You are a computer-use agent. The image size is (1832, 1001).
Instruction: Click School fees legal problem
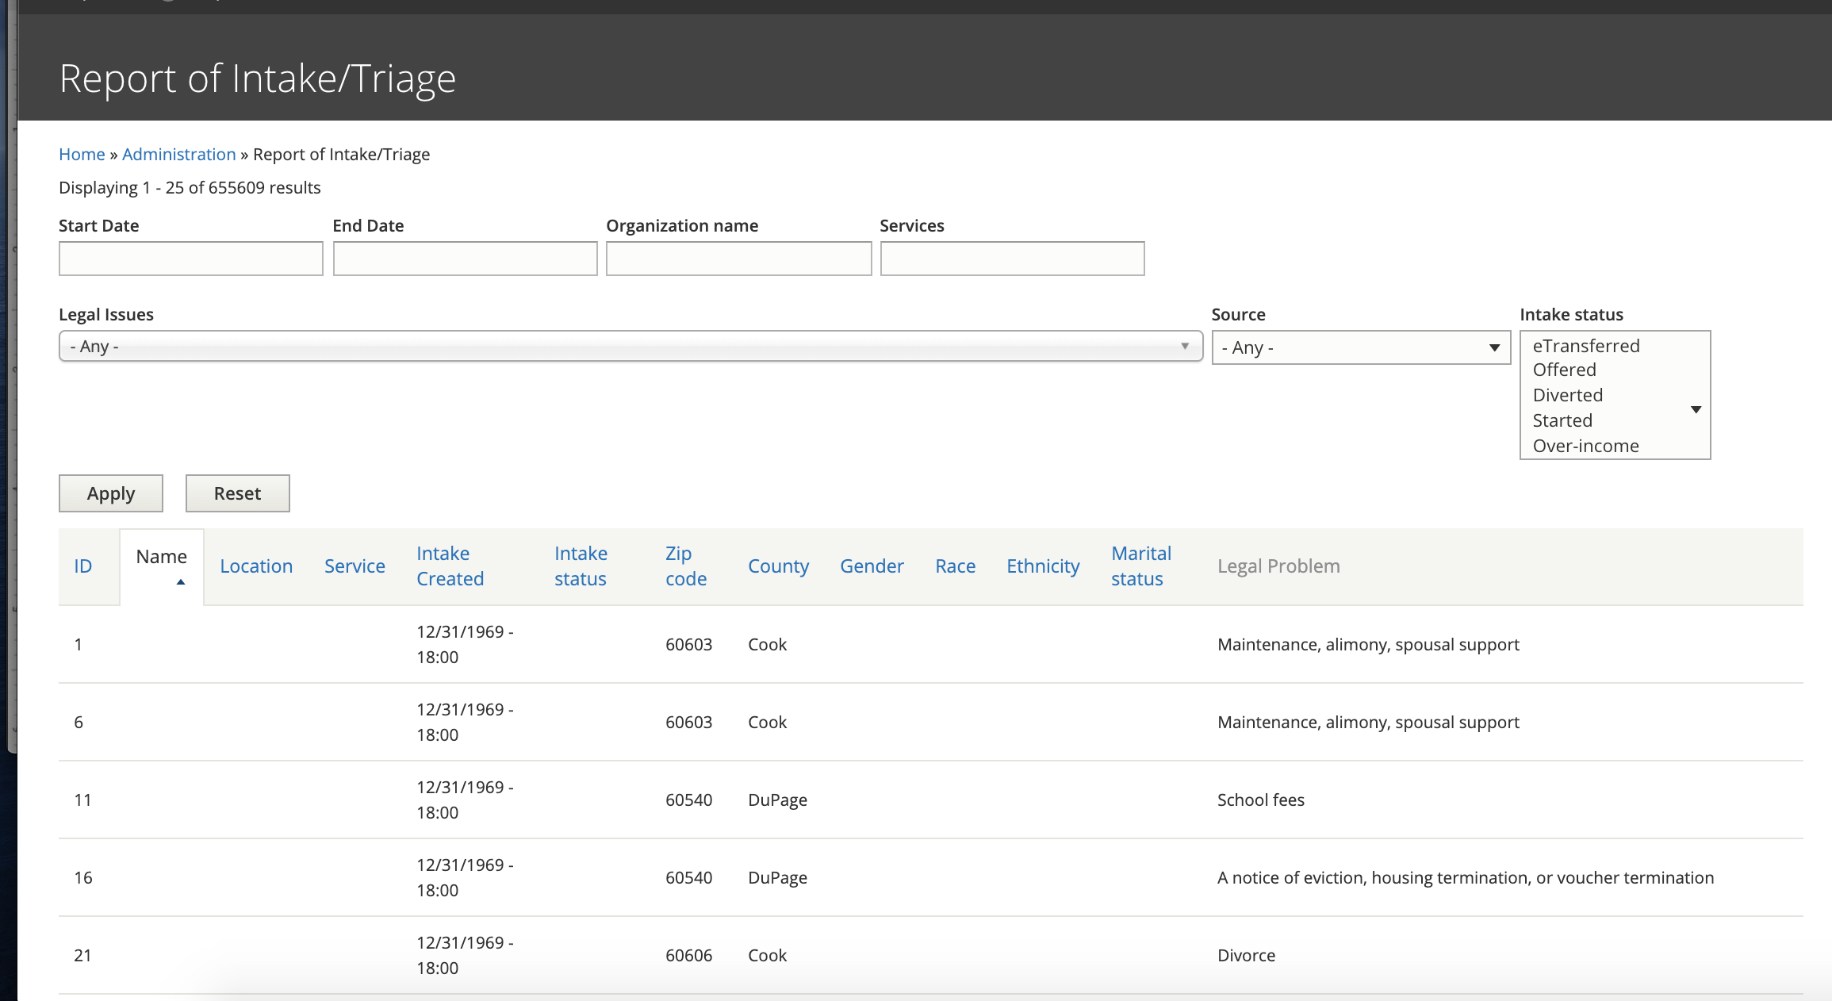tap(1261, 800)
